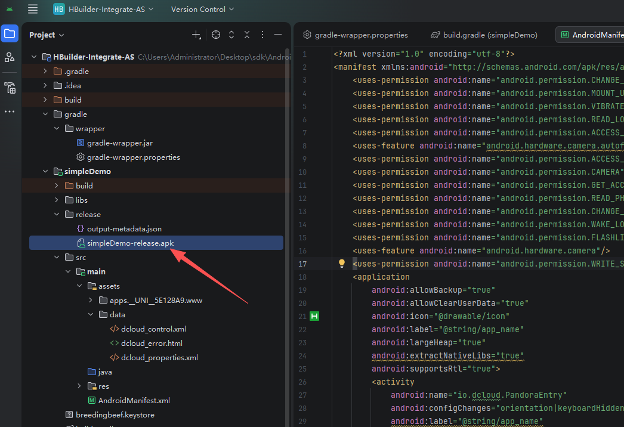Click the <manifest tag on line 2

coord(355,67)
